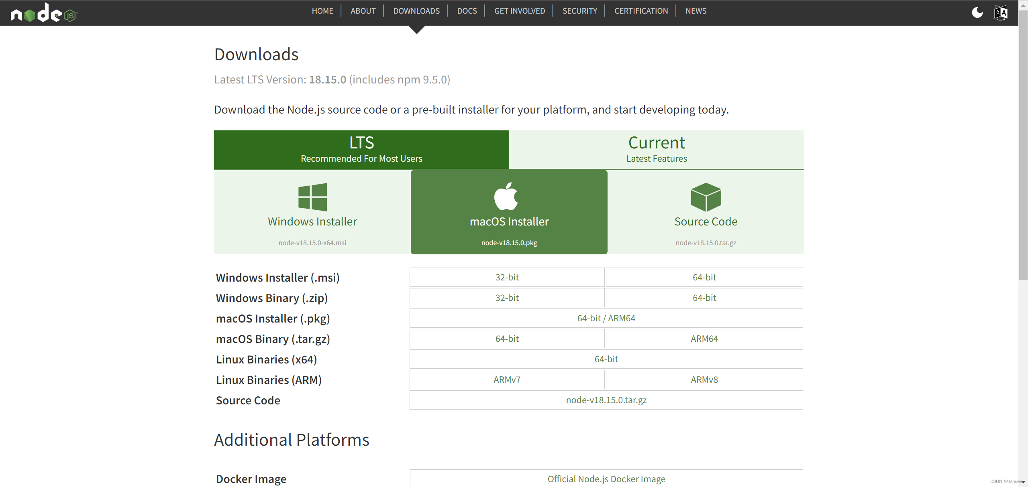The image size is (1028, 487).
Task: Open the CERTIFICATION nav item
Action: (641, 11)
